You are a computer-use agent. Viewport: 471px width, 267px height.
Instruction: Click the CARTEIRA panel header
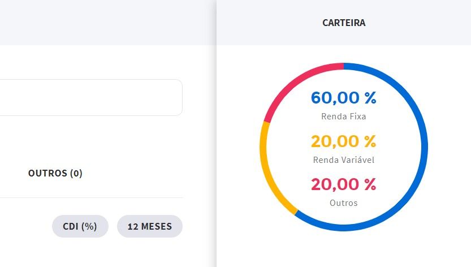coord(344,23)
